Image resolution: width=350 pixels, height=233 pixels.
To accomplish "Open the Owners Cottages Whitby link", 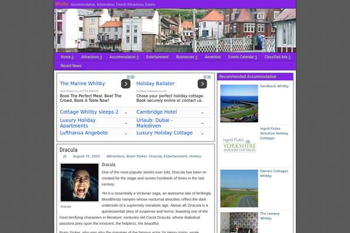I will 274,174.
